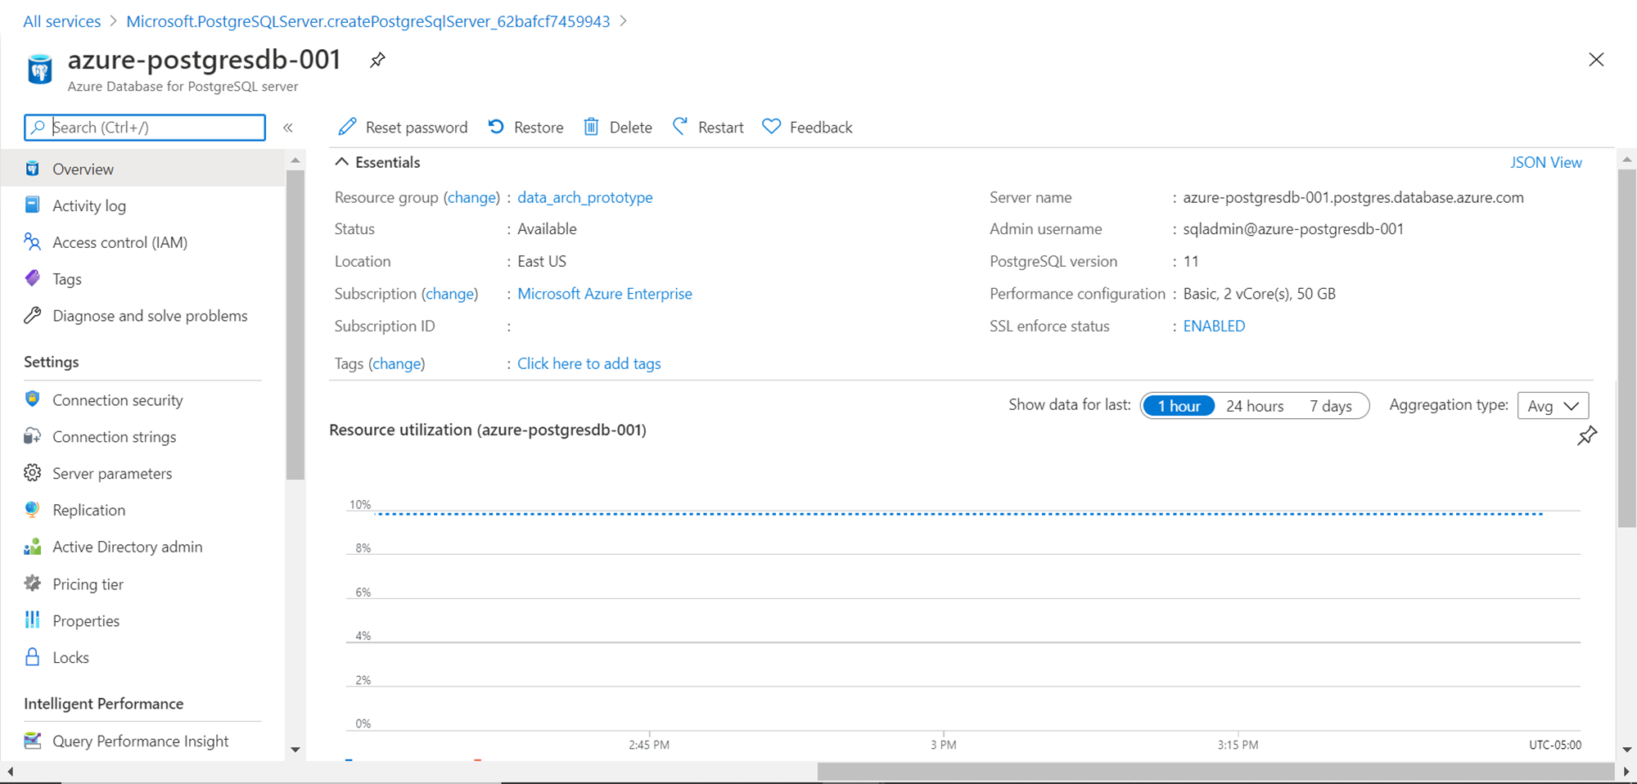Click here to add tags link
1637x784 pixels.
click(x=589, y=363)
